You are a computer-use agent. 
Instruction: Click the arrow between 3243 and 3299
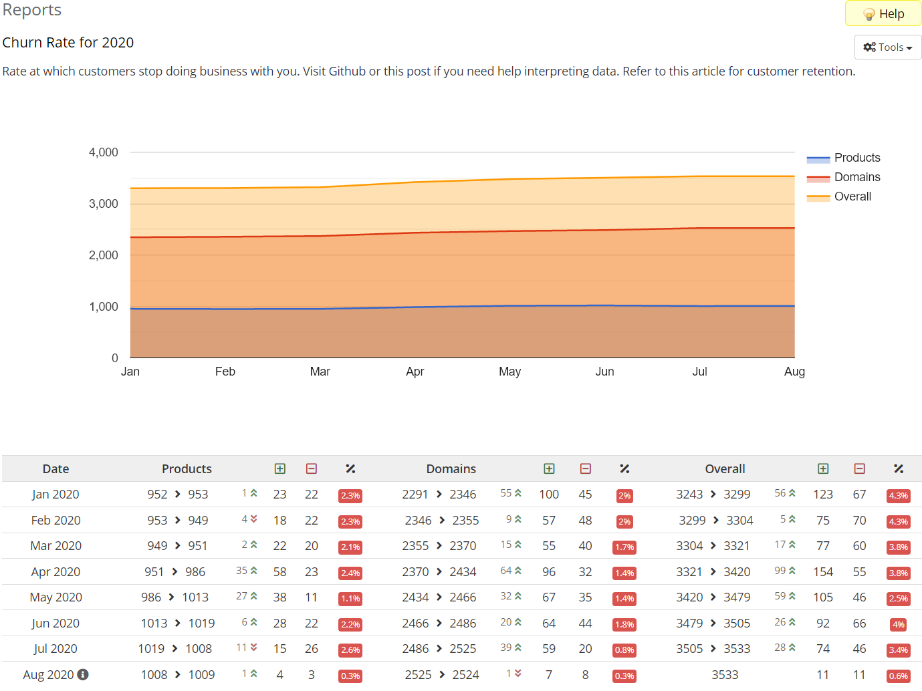[x=713, y=495]
